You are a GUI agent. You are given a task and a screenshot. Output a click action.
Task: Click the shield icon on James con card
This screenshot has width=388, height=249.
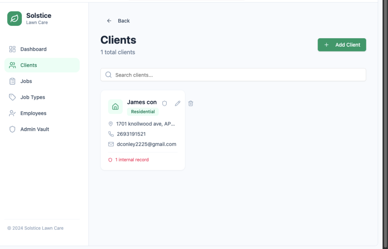pos(164,103)
